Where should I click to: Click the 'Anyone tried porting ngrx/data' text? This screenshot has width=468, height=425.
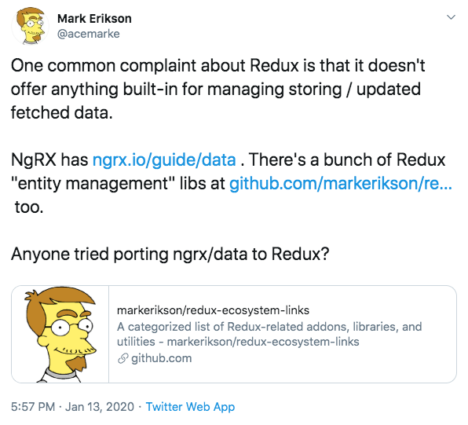(170, 254)
